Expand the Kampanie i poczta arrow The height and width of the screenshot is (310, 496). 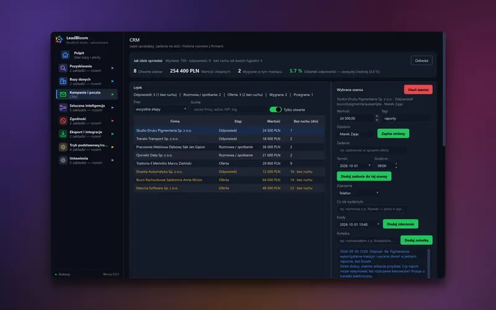tap(113, 94)
